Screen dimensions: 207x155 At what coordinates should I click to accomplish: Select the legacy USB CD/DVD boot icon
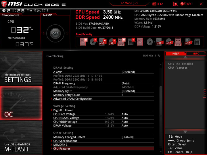point(168,42)
